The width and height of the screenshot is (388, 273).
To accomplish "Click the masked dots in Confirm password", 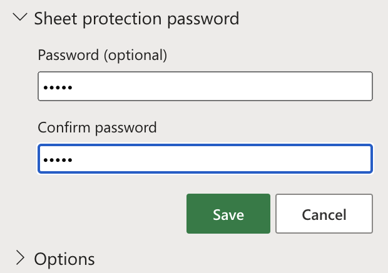I will (56, 159).
